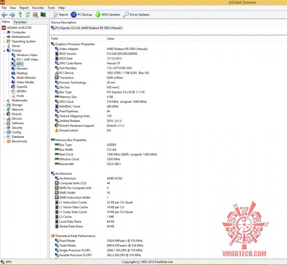287x265 pixels.
Task: Collapse the Display tree node
Action: pyautogui.click(x=4, y=51)
